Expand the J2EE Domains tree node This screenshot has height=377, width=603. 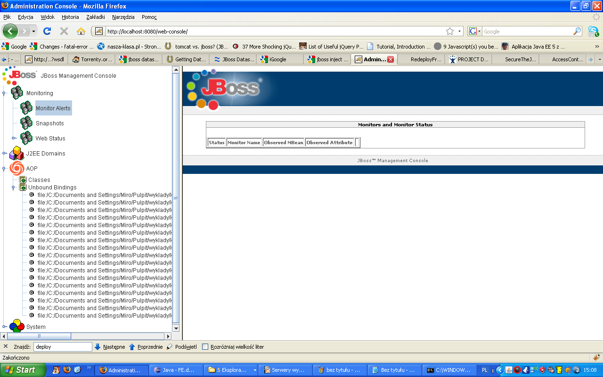coord(4,154)
